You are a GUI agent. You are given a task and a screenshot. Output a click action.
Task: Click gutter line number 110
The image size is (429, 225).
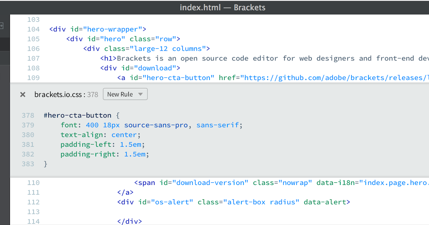(x=33, y=183)
